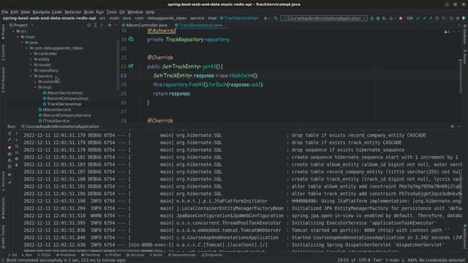Open Search Everywhere magnifier icon
The width and height of the screenshot is (468, 263).
(x=451, y=18)
